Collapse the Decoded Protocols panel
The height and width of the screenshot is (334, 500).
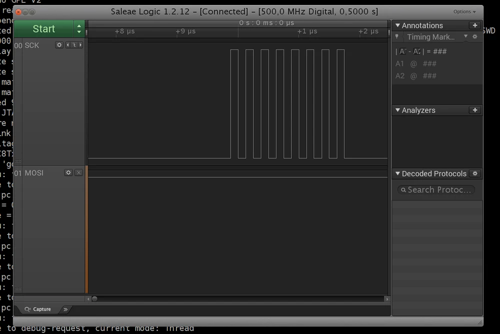point(397,173)
